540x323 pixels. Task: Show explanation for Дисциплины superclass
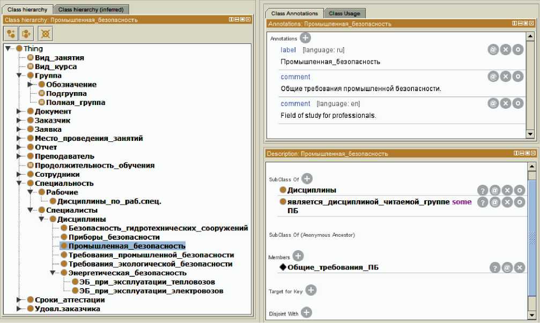[483, 190]
